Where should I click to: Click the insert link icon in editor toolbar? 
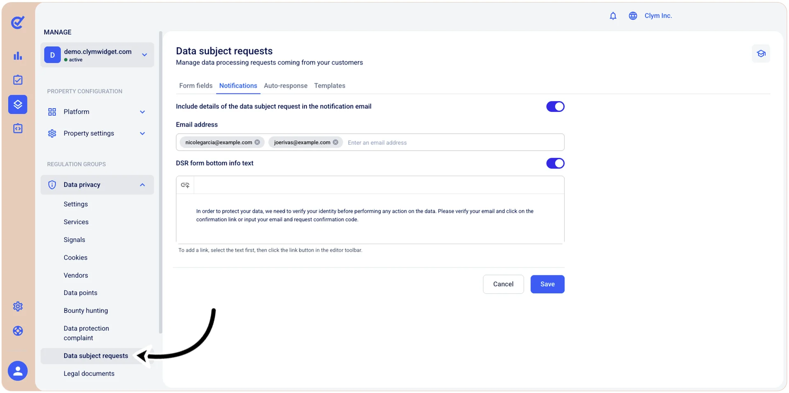tap(185, 185)
